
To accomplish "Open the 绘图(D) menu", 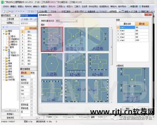I will pos(44,7).
